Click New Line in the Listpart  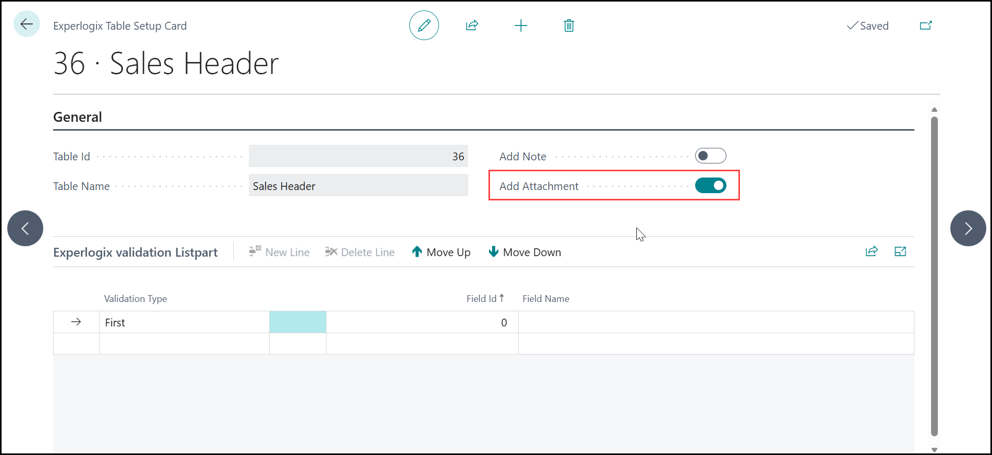pyautogui.click(x=279, y=252)
